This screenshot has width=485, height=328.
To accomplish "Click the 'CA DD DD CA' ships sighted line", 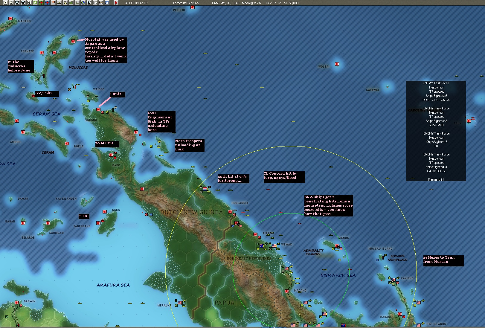I will [x=436, y=171].
